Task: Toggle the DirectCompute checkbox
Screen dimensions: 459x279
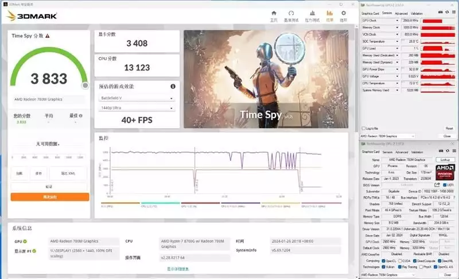Action: coord(414,261)
